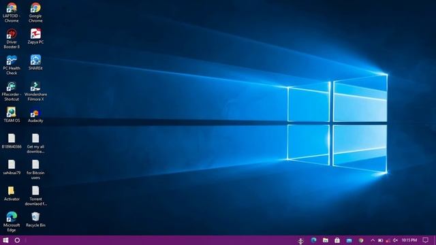Select the Microsoft Edge desktop shortcut
This screenshot has height=245, width=436.
tap(12, 222)
